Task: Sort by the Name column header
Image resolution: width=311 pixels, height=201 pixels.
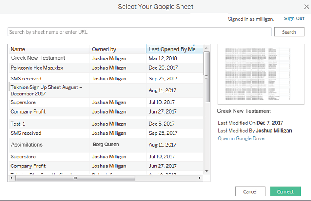Action: (x=48, y=49)
